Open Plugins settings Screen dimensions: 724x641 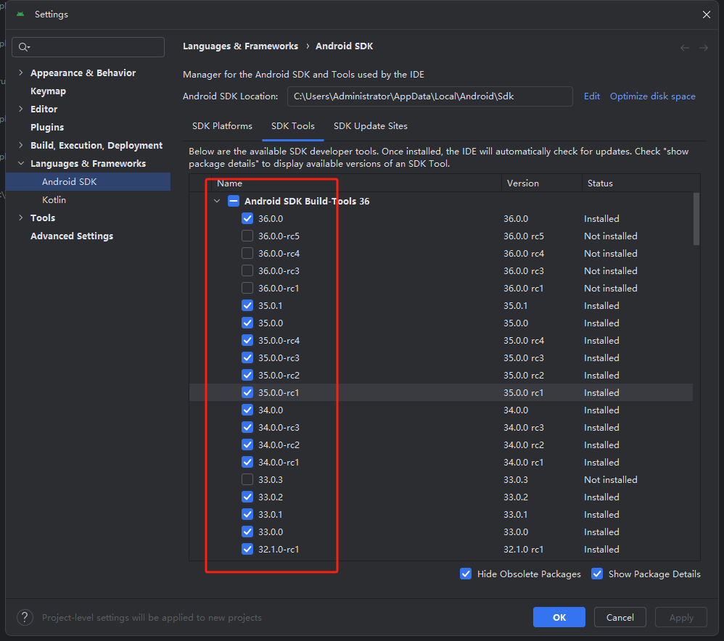(47, 128)
